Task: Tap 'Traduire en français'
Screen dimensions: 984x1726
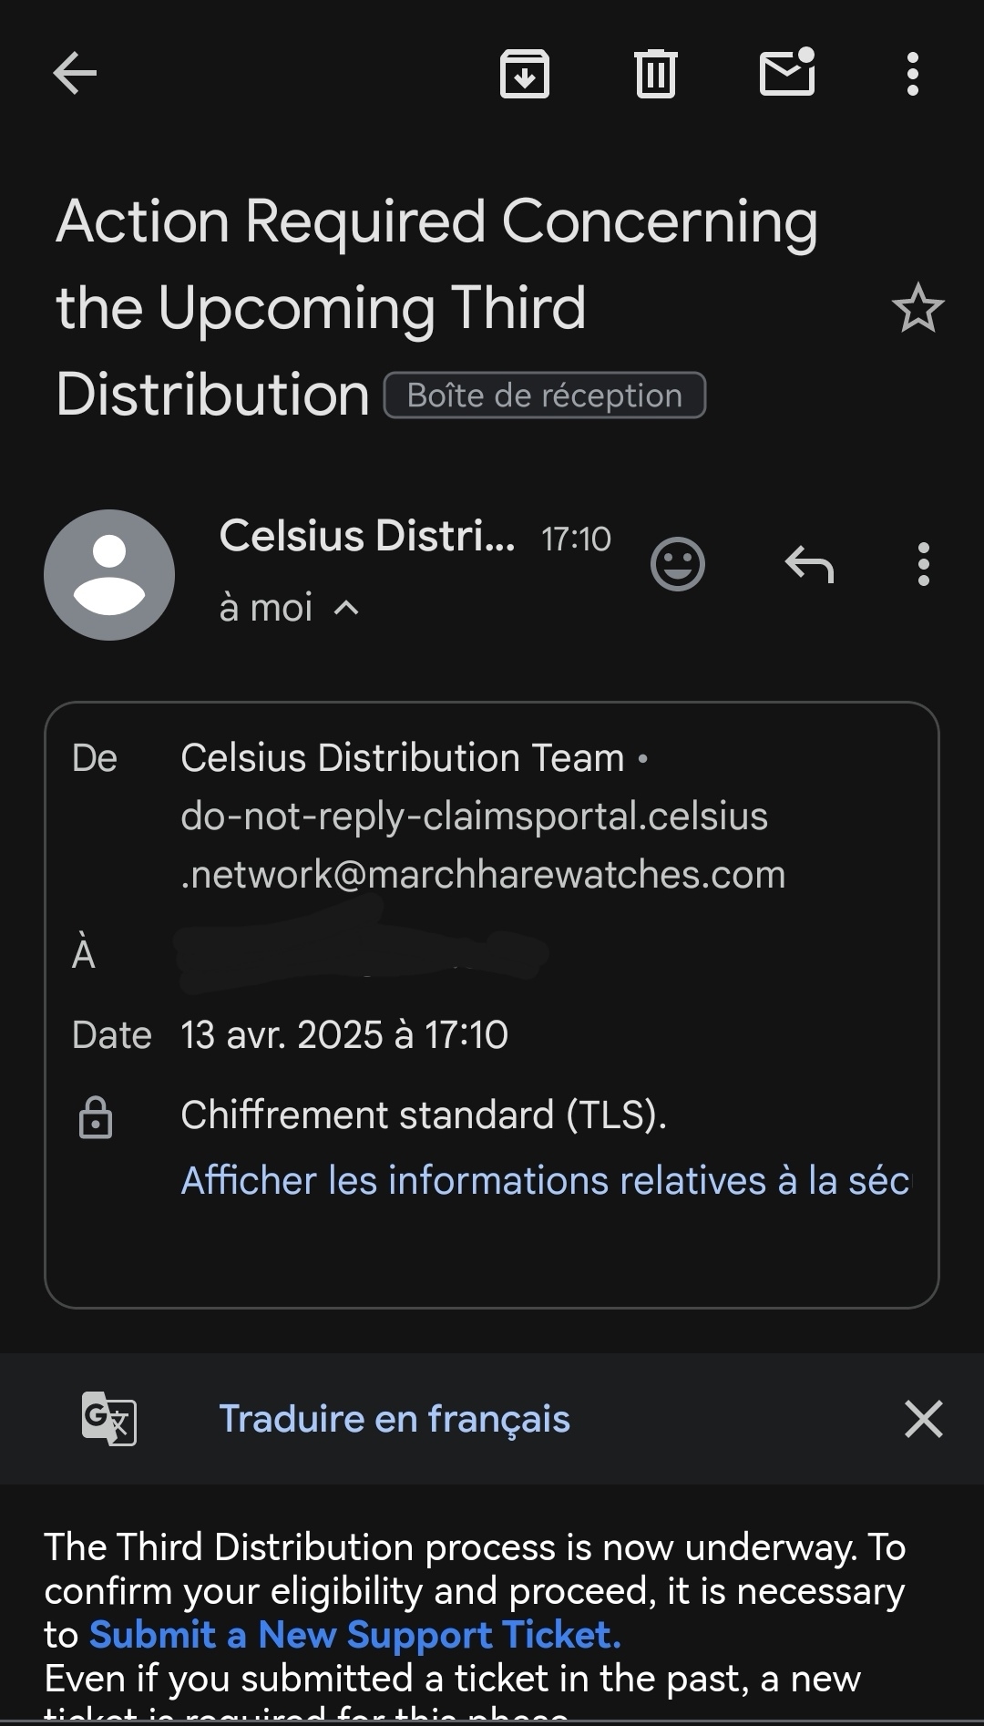Action: click(395, 1419)
